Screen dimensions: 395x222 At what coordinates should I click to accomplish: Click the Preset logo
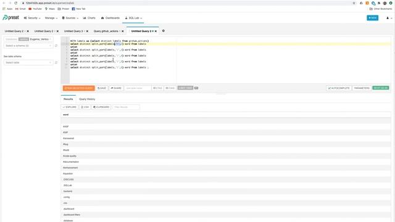point(11,18)
